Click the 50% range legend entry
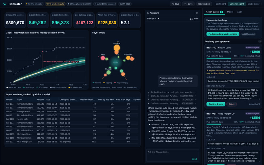 click(x=28, y=87)
